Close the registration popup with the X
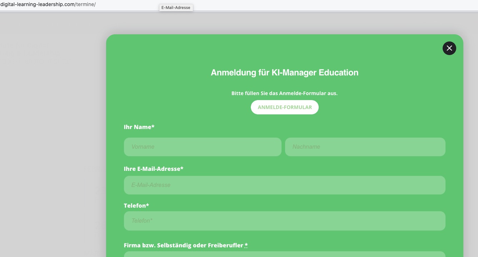 449,48
